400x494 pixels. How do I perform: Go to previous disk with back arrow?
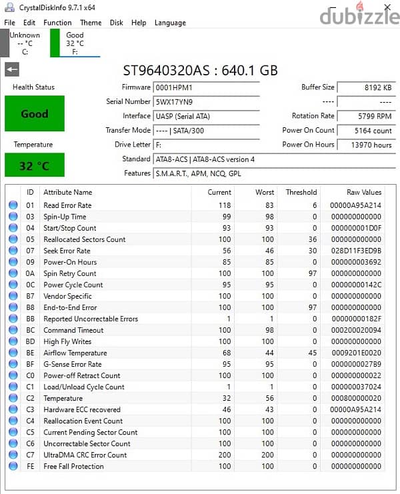pos(12,69)
